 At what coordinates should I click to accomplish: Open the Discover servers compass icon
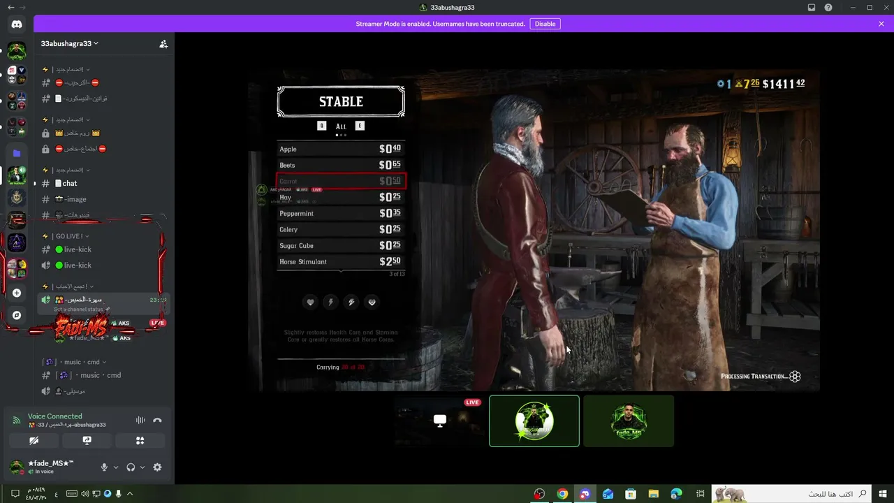(x=17, y=315)
